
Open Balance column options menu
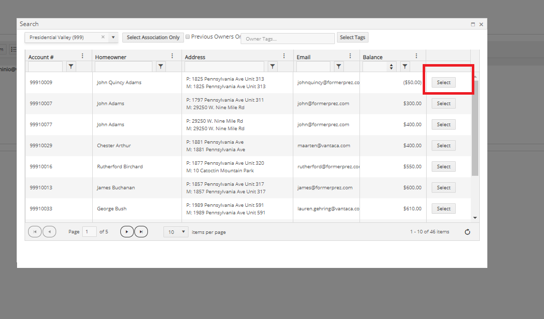point(416,56)
